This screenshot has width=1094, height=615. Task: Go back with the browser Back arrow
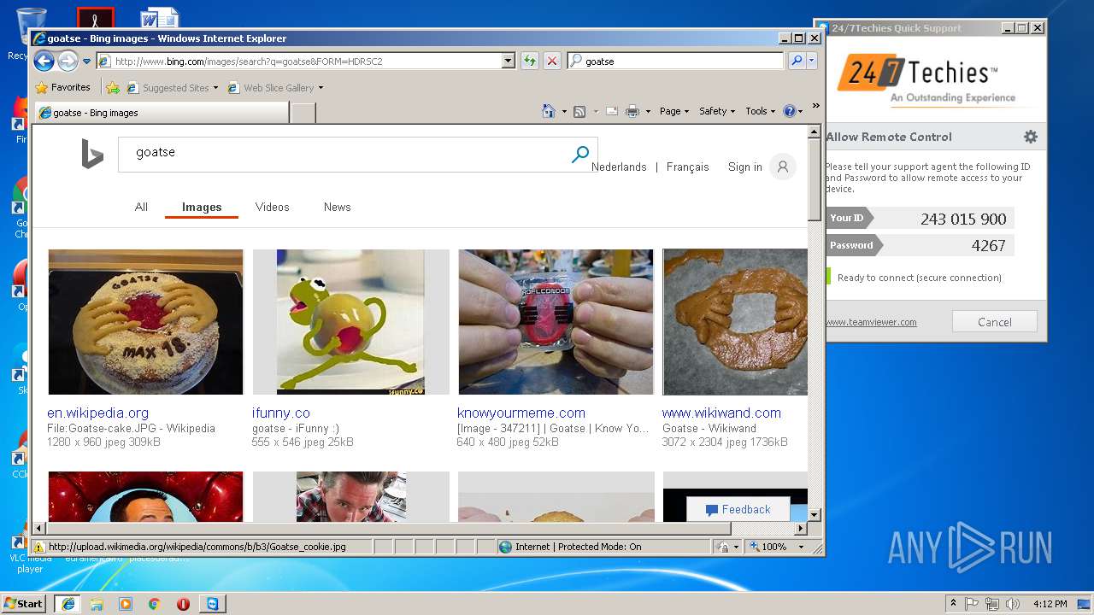pos(44,61)
